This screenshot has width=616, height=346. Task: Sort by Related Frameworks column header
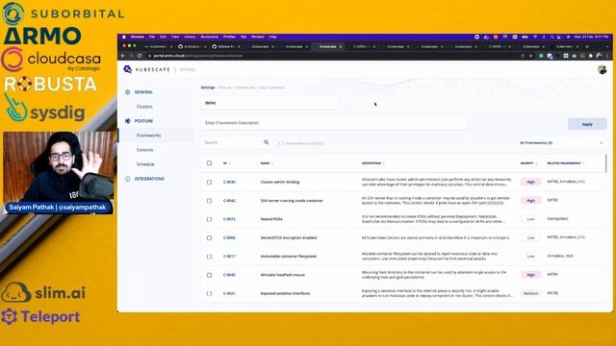pyautogui.click(x=566, y=163)
